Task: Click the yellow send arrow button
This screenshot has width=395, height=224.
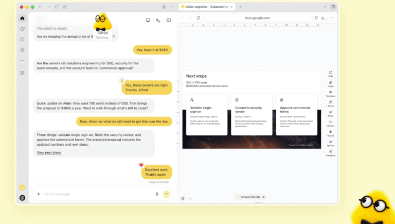Action: click(x=166, y=194)
